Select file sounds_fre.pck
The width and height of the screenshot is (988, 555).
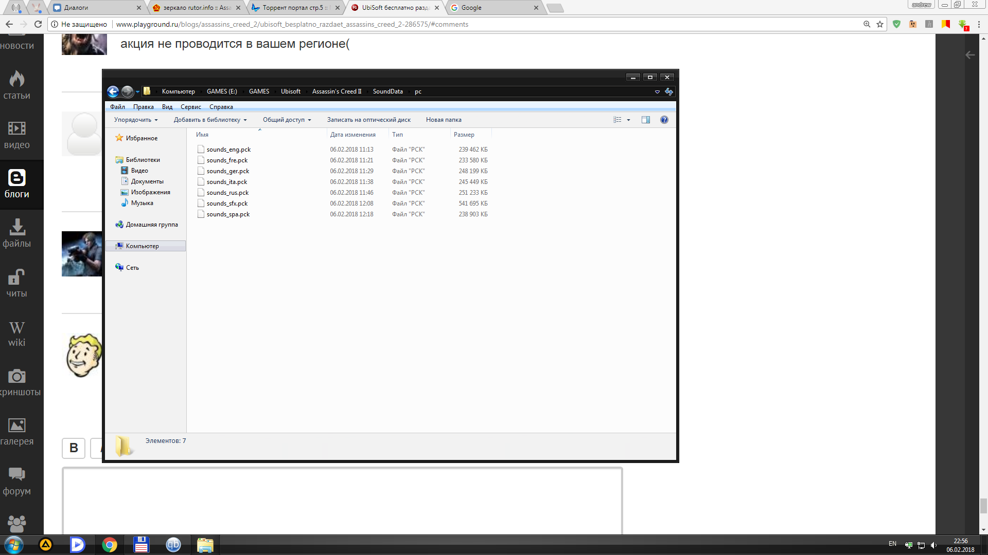pyautogui.click(x=222, y=160)
